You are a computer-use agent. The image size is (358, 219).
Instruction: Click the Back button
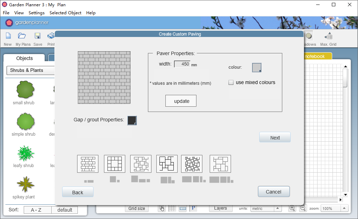77,192
